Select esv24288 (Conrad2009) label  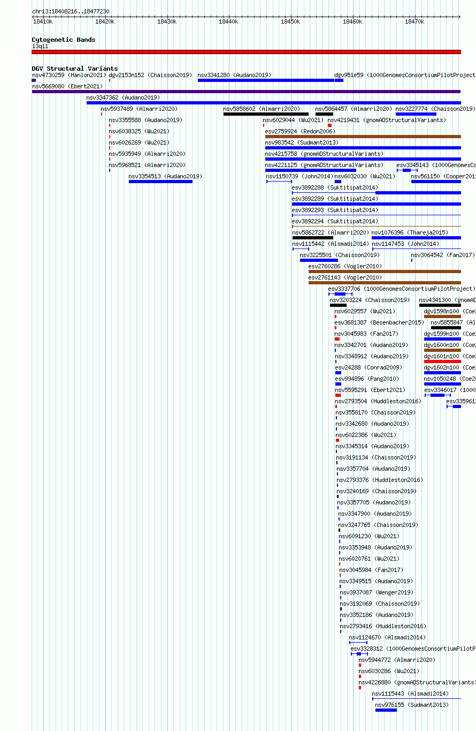tap(368, 367)
